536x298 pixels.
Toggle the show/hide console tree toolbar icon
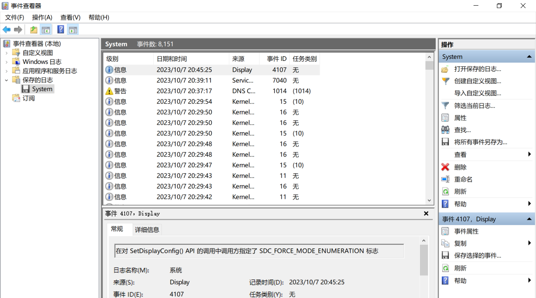pyautogui.click(x=46, y=29)
